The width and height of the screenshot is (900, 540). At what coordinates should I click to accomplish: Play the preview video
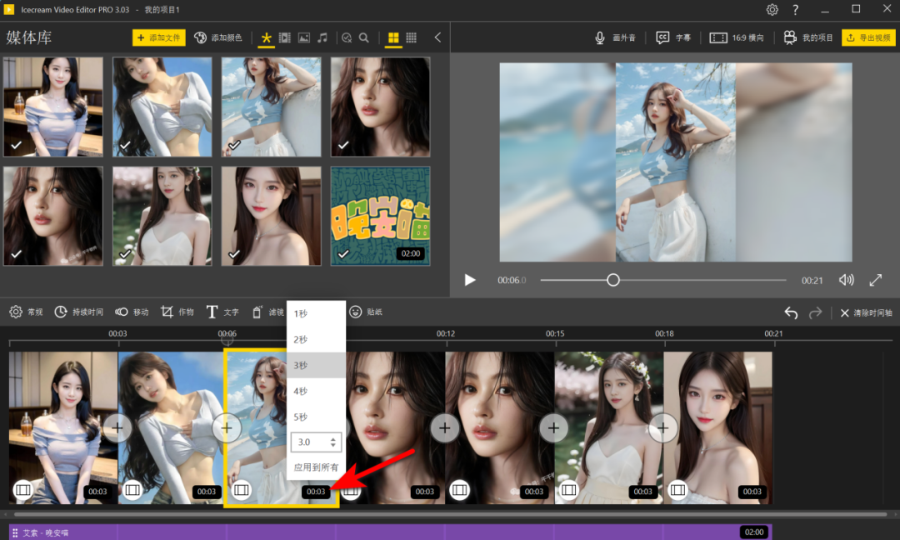click(470, 280)
